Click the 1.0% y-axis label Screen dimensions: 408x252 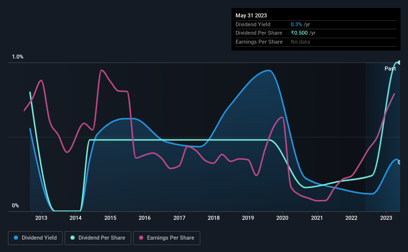(18, 57)
